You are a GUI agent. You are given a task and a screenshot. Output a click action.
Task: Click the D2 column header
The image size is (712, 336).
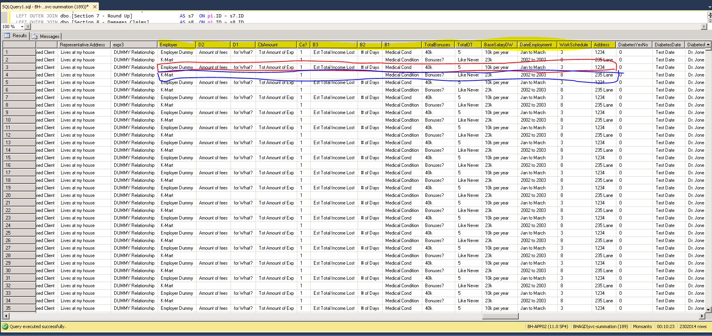(x=213, y=45)
